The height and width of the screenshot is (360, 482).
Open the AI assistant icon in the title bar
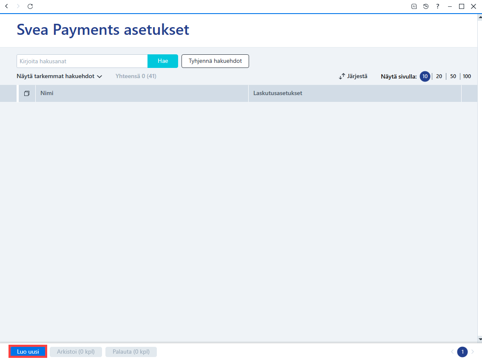[x=414, y=6]
